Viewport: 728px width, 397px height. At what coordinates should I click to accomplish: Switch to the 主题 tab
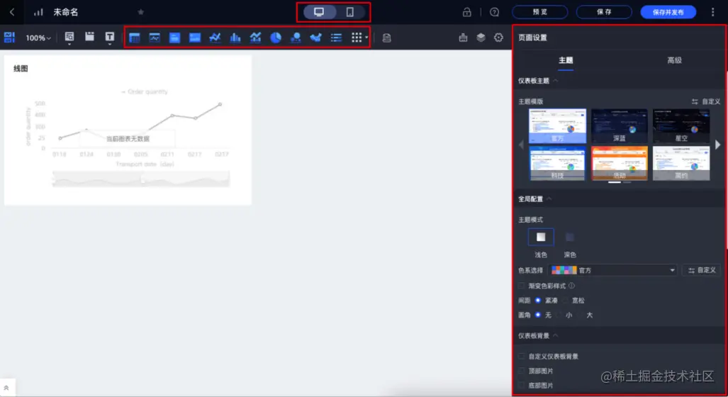coord(566,60)
